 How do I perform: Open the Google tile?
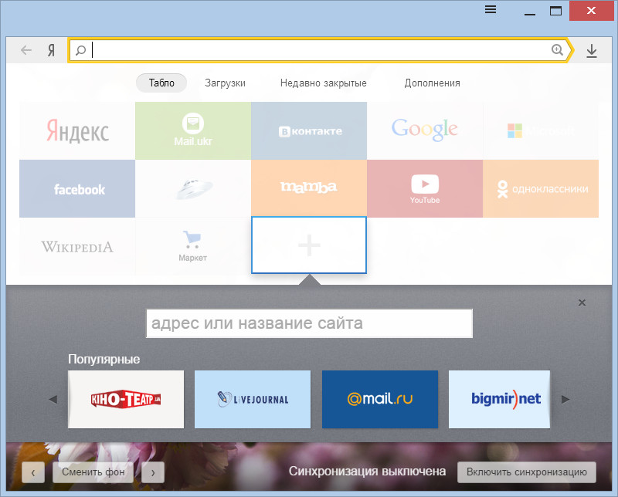425,130
